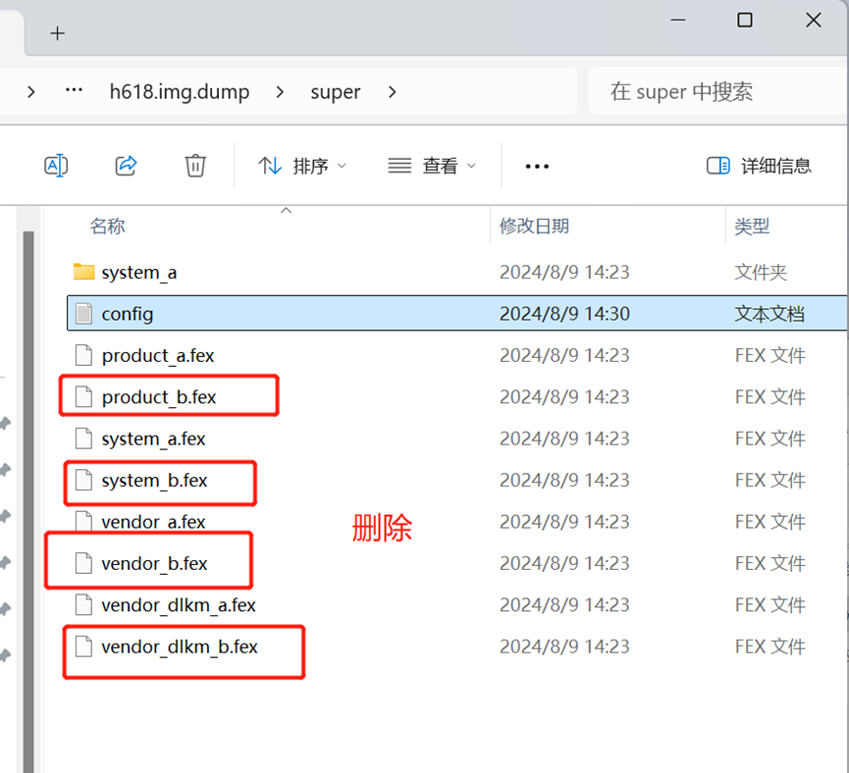Open the Sort (排序) dropdown
849x773 pixels.
[302, 166]
